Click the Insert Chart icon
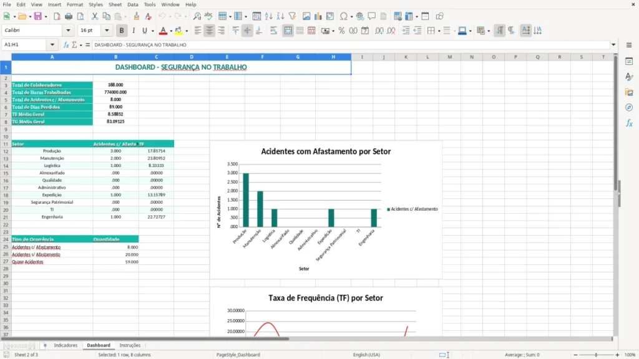Screen dimensions: 639x359 tap(318, 16)
